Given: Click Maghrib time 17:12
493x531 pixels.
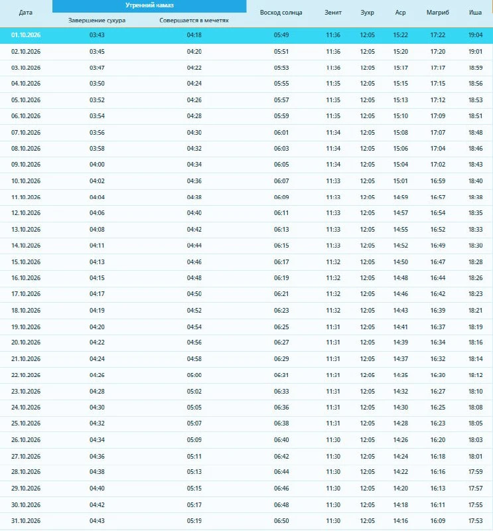Looking at the screenshot, I should pos(438,100).
